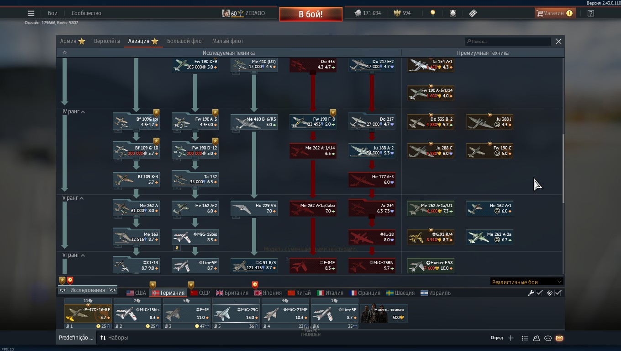The height and width of the screenshot is (351, 621).
Task: Select the He 177 A-5 bomber
Action: pyautogui.click(x=372, y=179)
